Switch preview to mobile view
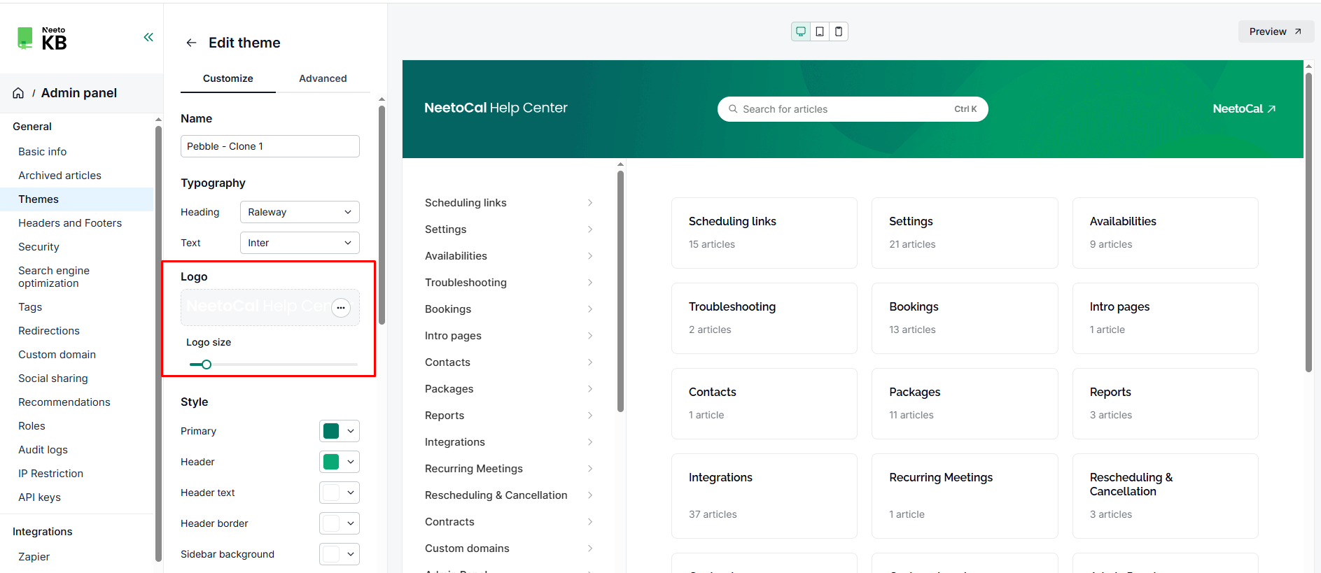The image size is (1321, 573). [x=839, y=31]
